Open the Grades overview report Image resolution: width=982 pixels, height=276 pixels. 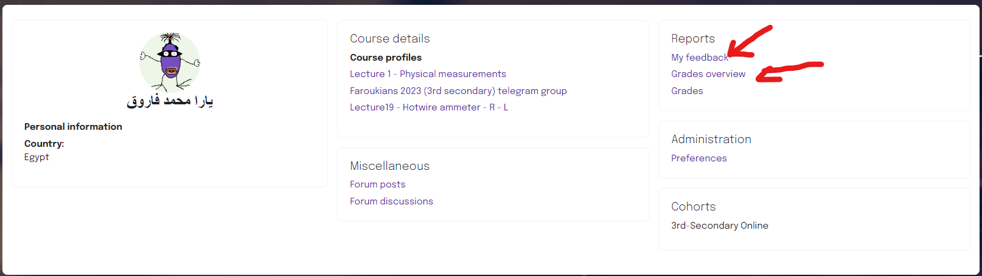tap(708, 74)
